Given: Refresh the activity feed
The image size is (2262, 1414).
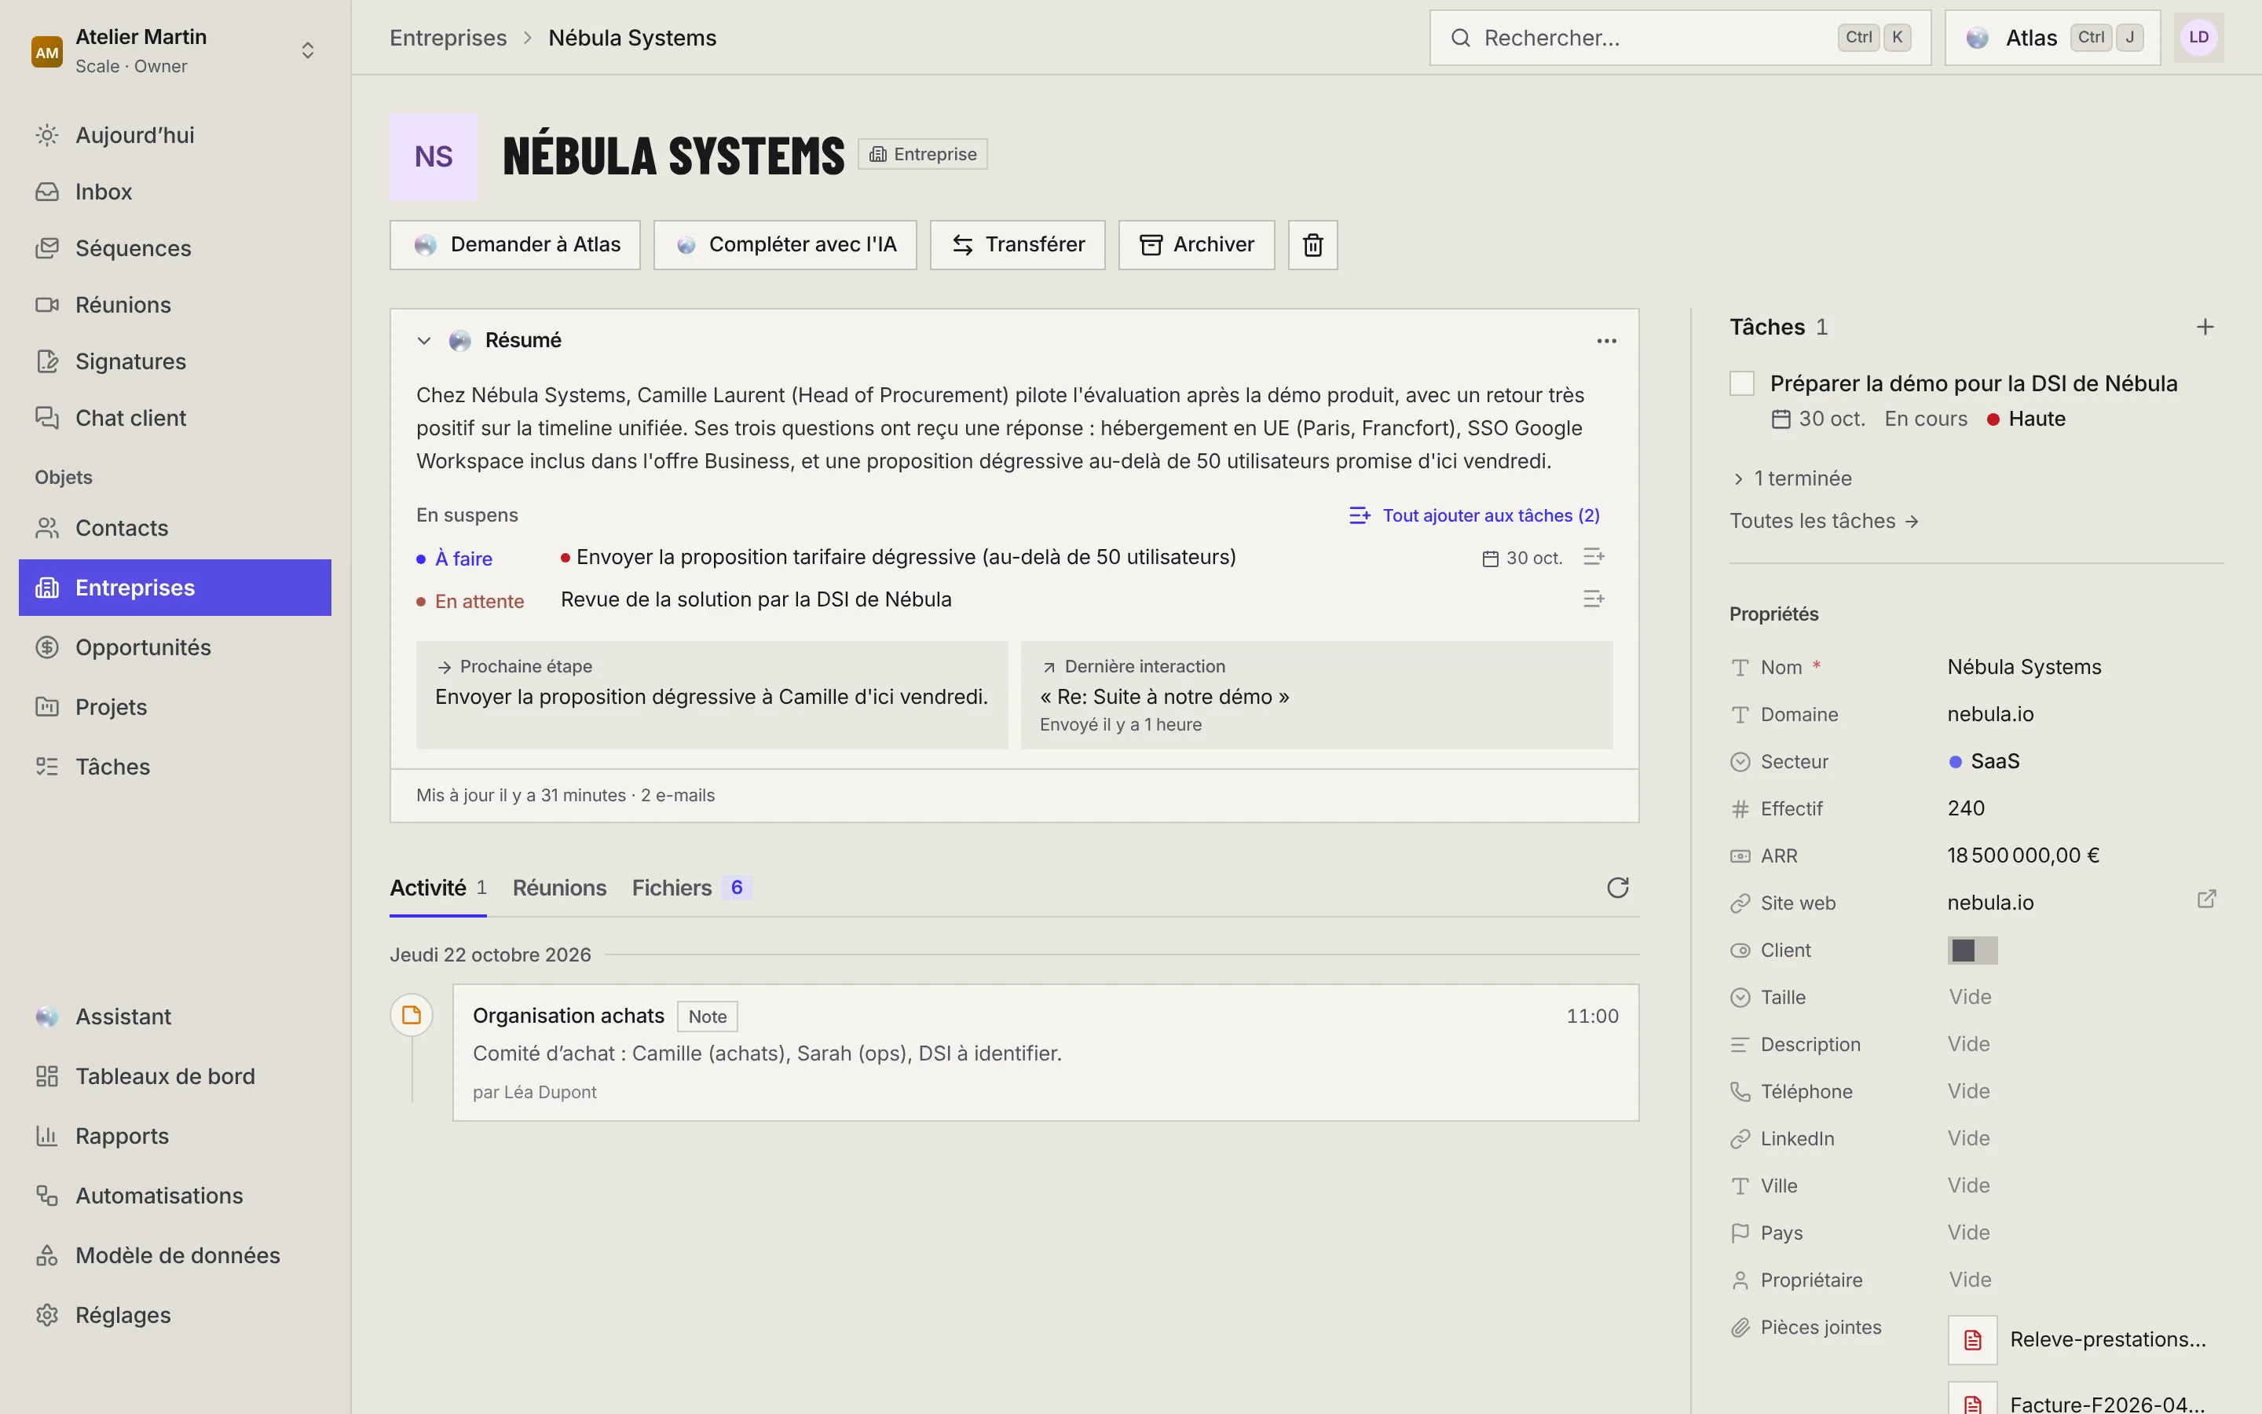Looking at the screenshot, I should click(x=1617, y=888).
